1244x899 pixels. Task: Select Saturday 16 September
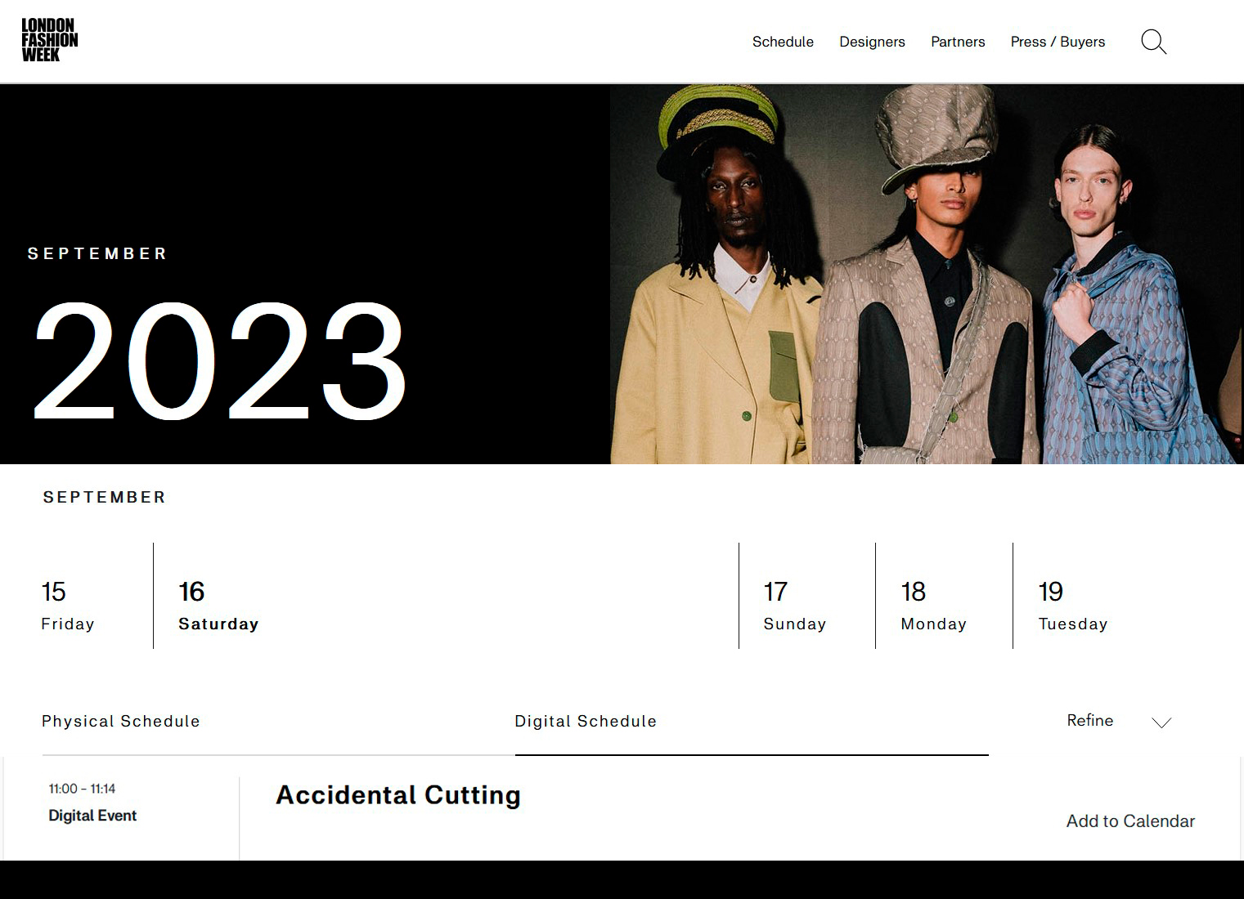point(218,606)
